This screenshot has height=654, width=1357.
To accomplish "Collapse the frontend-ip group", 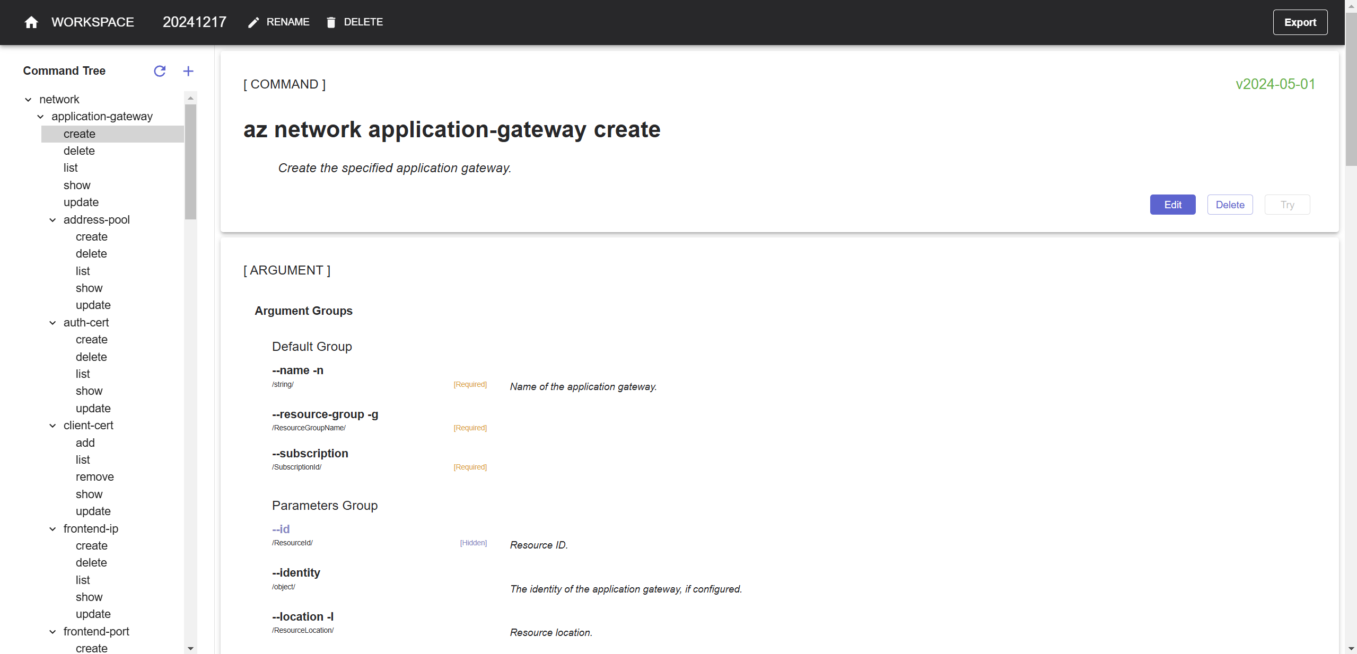I will click(x=52, y=529).
